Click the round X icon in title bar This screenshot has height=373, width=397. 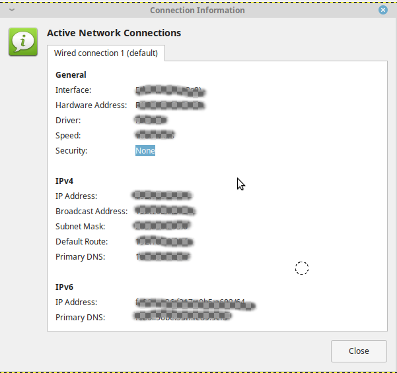tap(383, 10)
